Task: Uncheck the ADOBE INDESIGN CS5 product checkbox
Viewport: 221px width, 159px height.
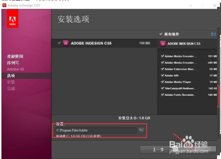Action: tap(59, 43)
